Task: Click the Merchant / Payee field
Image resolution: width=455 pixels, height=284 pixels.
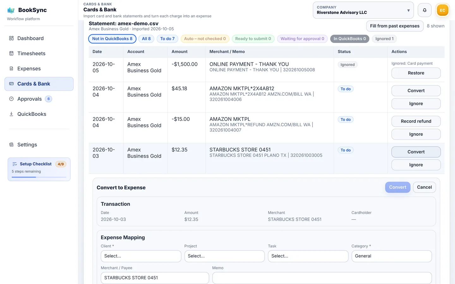Action: coord(155,278)
